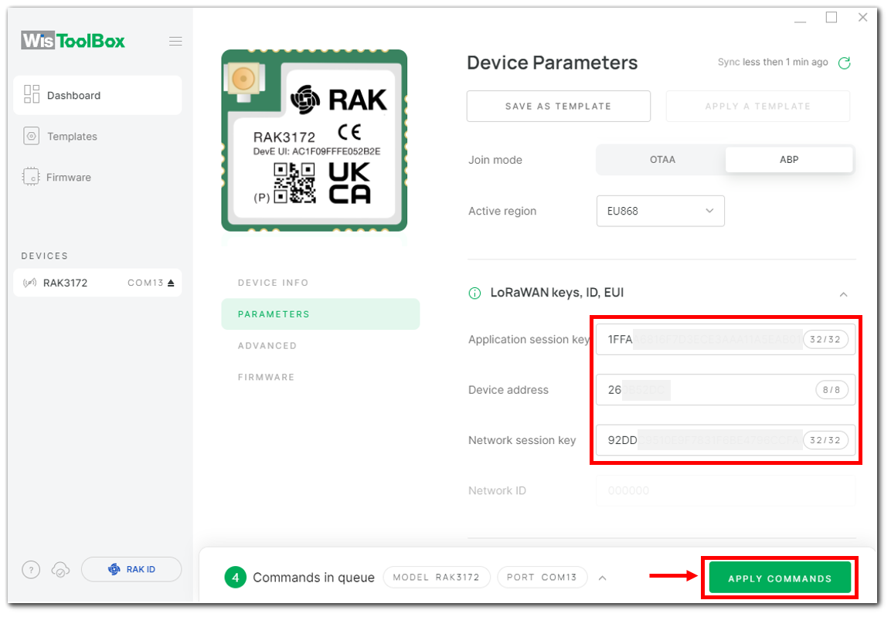Click the refresh sync icon

(x=845, y=63)
